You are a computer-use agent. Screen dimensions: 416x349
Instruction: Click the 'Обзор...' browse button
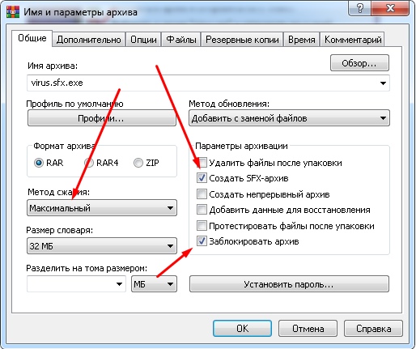point(359,63)
